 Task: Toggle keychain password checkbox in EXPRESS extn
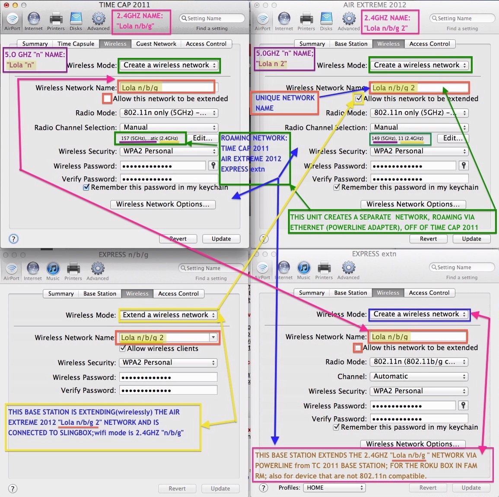(x=336, y=427)
